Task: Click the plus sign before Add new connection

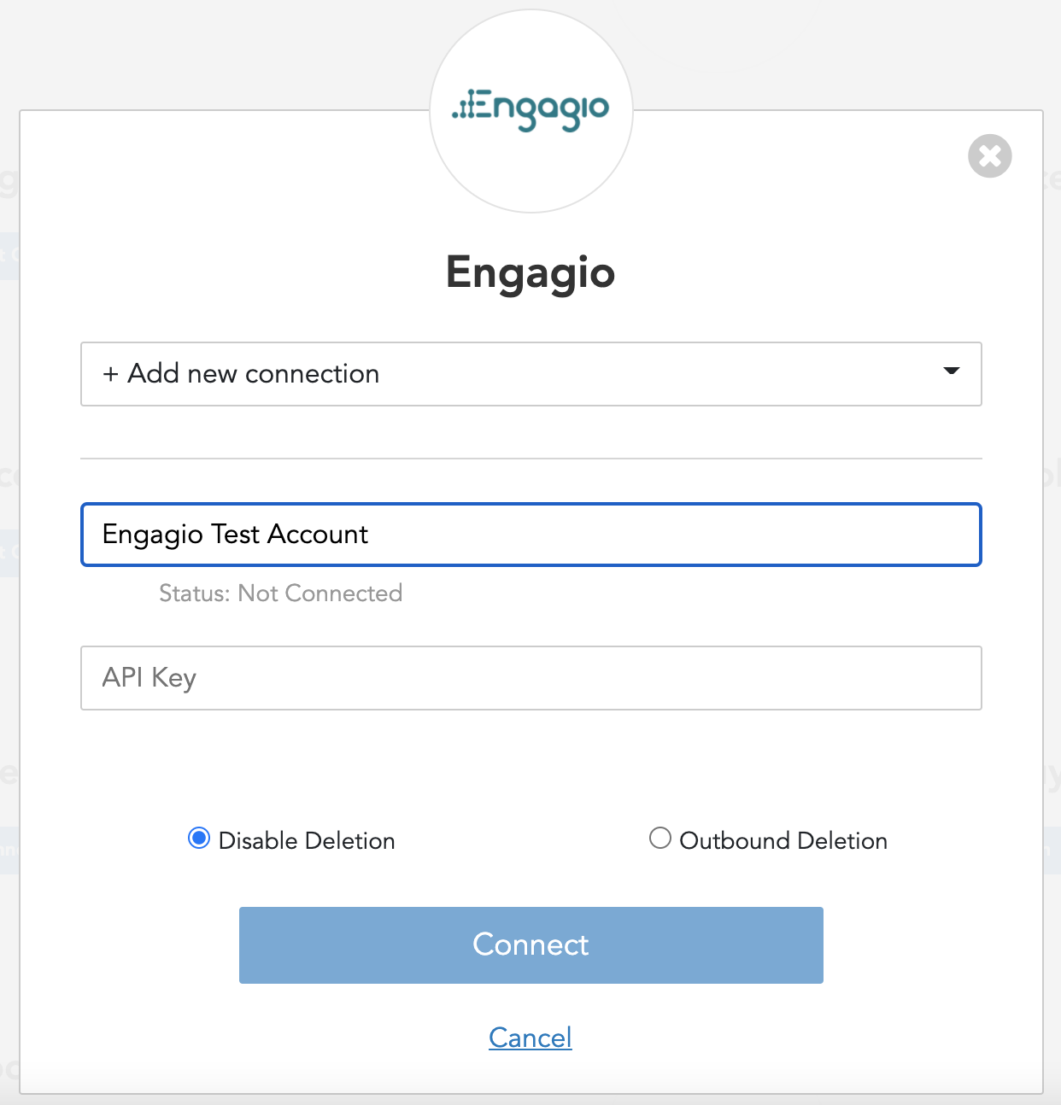Action: (110, 374)
